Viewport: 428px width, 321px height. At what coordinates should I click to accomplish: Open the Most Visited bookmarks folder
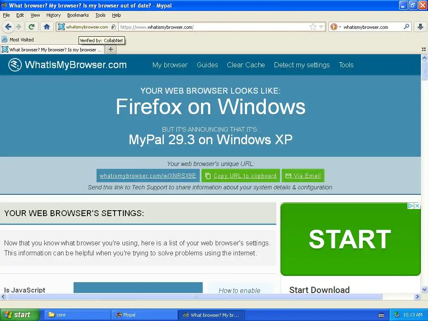[18, 40]
